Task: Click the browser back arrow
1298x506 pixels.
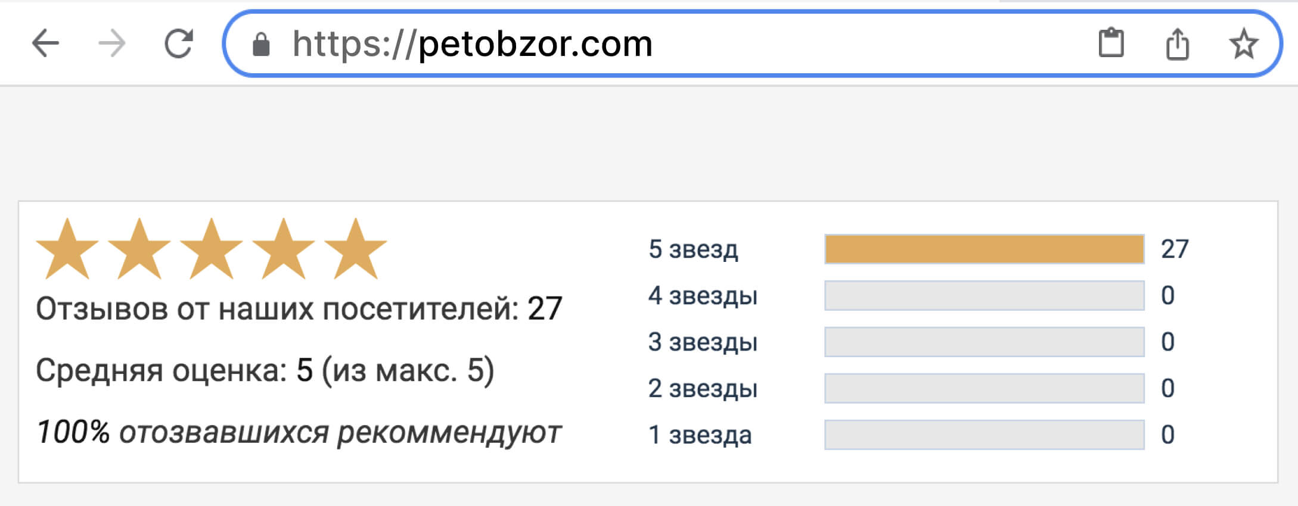Action: [x=45, y=43]
